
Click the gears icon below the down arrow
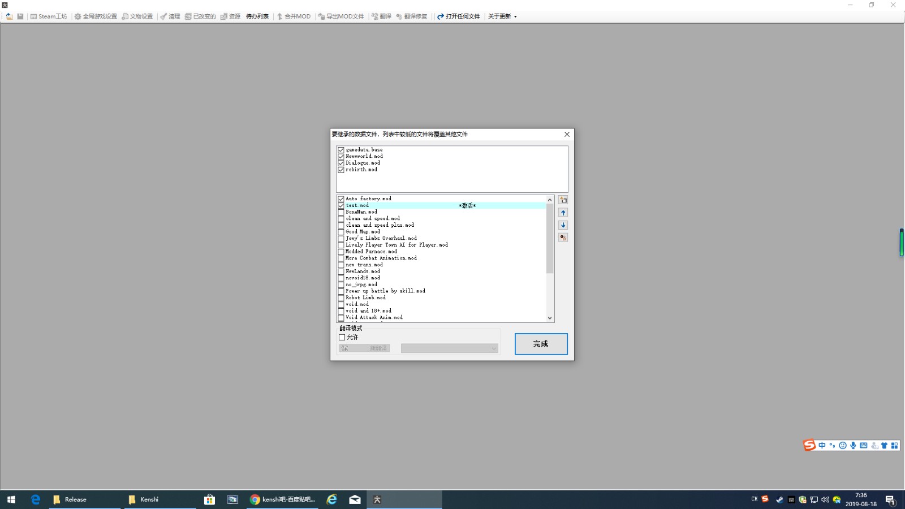pos(563,238)
